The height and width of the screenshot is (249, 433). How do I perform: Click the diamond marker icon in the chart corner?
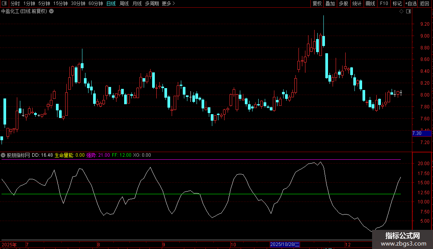pos(401,11)
